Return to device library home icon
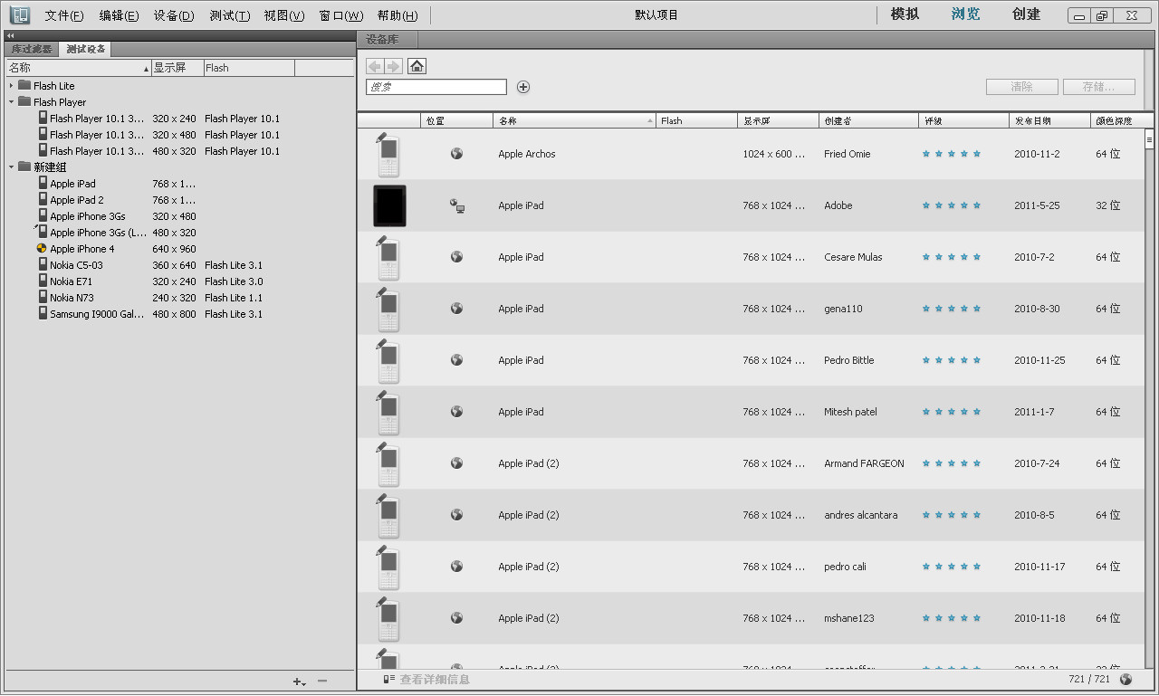The width and height of the screenshot is (1159, 696). [417, 66]
